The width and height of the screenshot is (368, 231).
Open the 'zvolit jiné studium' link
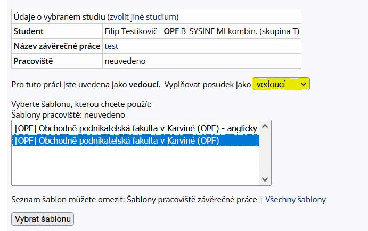tap(143, 17)
